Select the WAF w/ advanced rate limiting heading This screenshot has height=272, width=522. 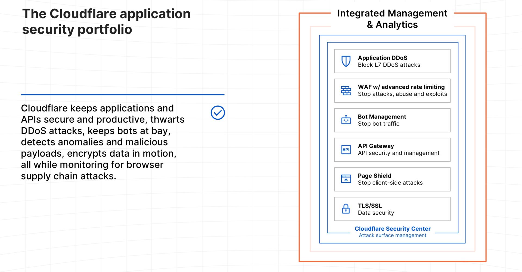[401, 87]
